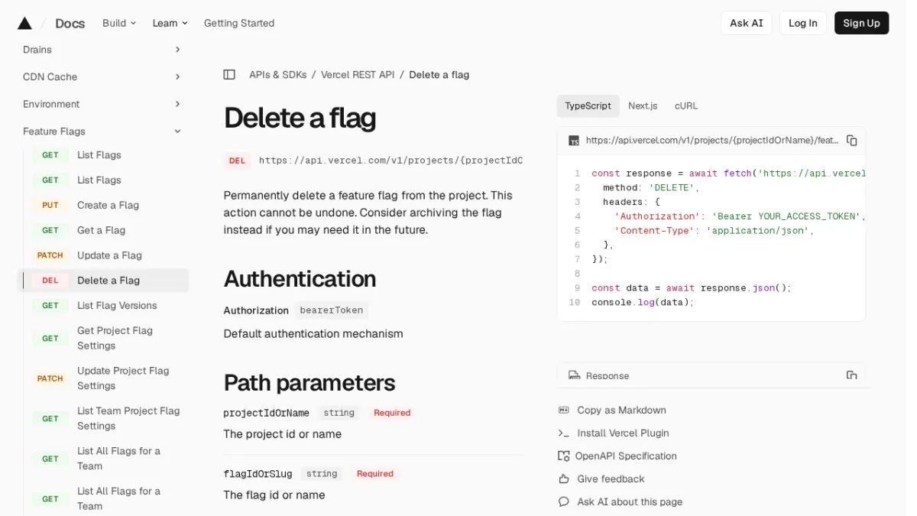This screenshot has height=516, width=917.
Task: Collapse the Feature Flags section chevron
Action: point(177,132)
